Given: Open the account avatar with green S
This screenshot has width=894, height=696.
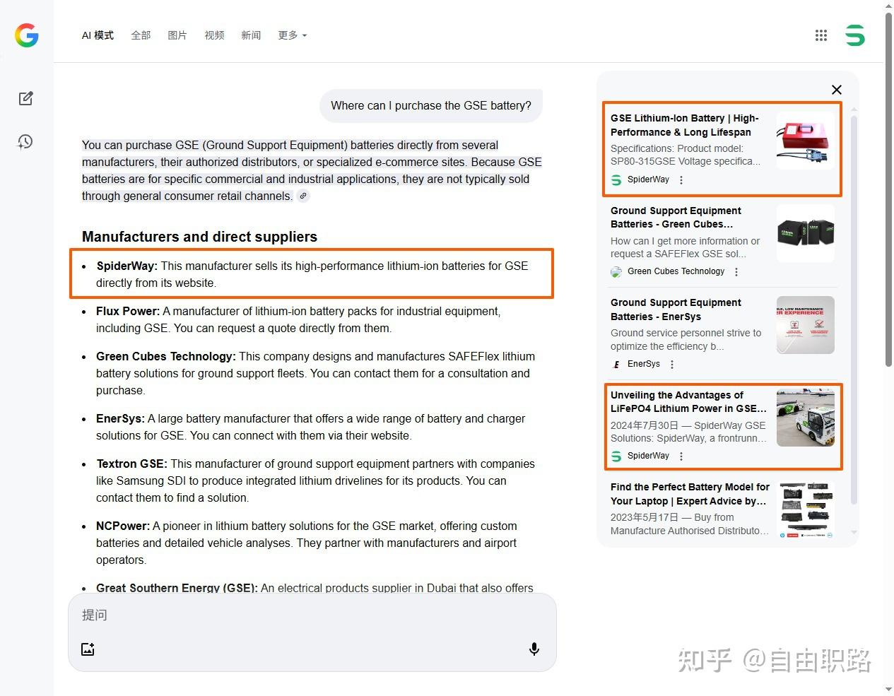Looking at the screenshot, I should (855, 35).
